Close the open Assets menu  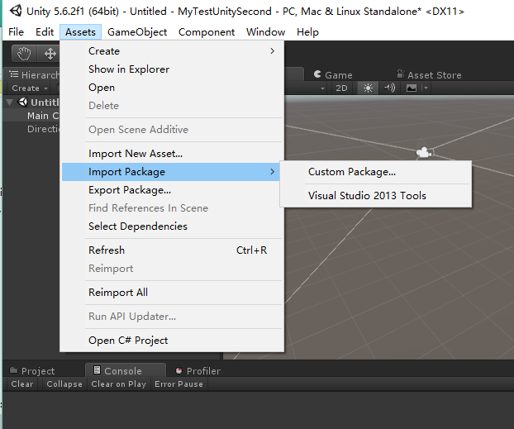point(80,32)
